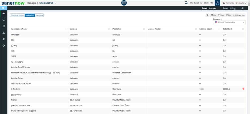Sort by Application Name column arrows

click(66, 29)
